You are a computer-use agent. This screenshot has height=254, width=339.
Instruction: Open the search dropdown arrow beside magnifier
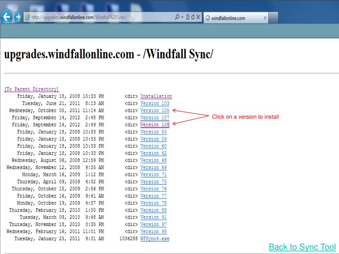click(x=182, y=17)
